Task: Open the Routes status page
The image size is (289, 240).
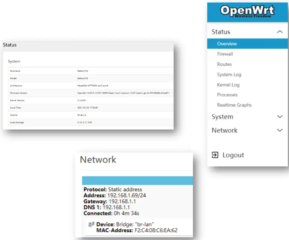Action: (x=224, y=64)
